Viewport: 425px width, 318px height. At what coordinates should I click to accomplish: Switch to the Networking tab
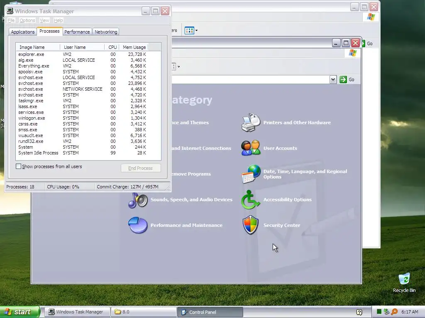(106, 32)
